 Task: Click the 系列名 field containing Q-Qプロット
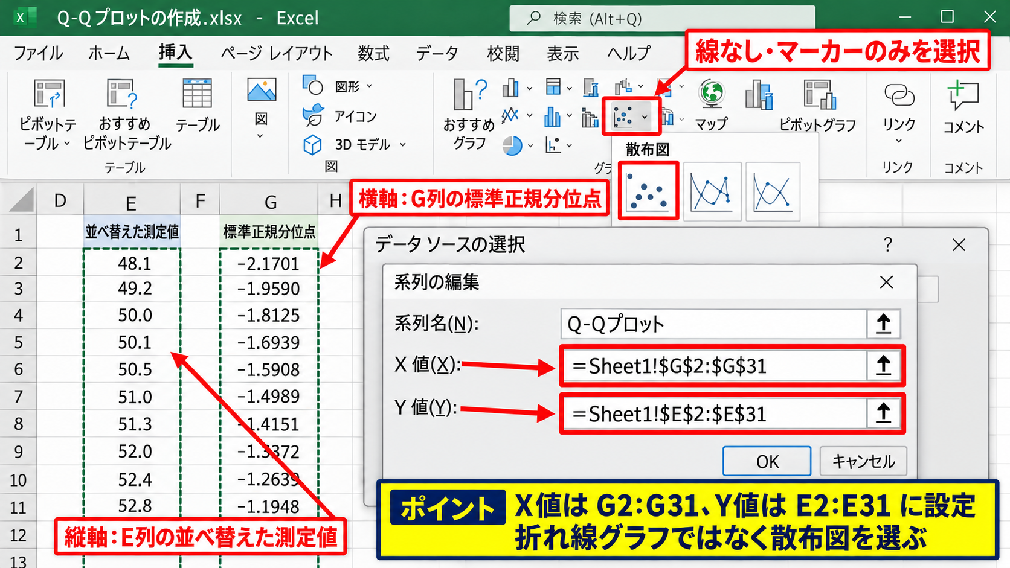[x=713, y=324]
